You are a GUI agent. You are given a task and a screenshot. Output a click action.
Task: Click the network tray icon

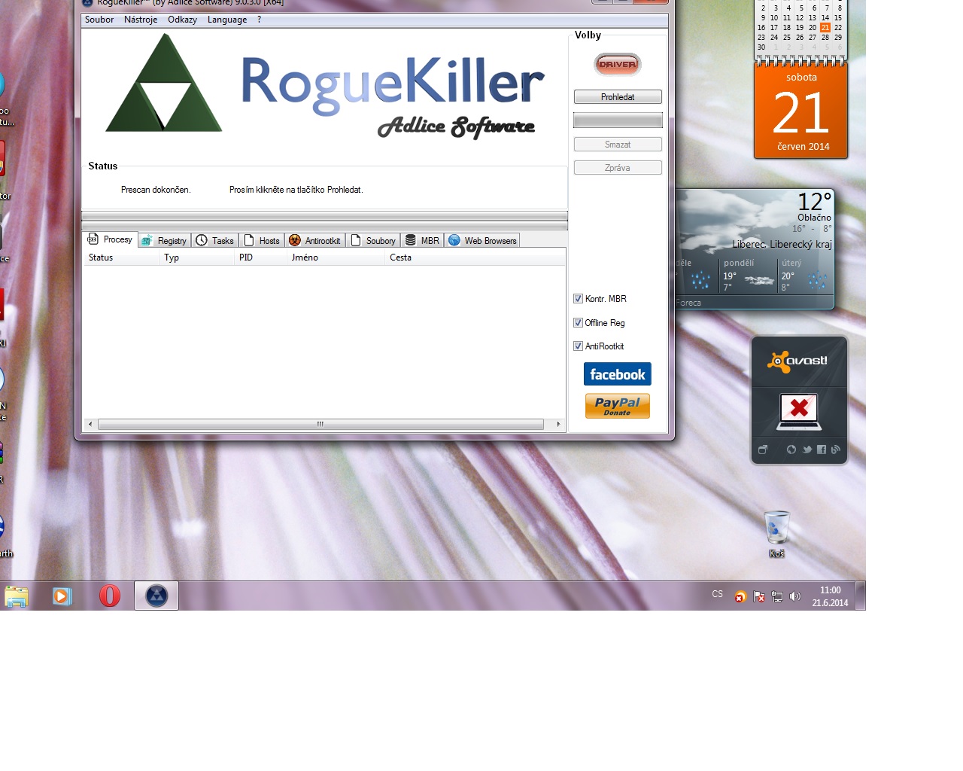coord(777,597)
